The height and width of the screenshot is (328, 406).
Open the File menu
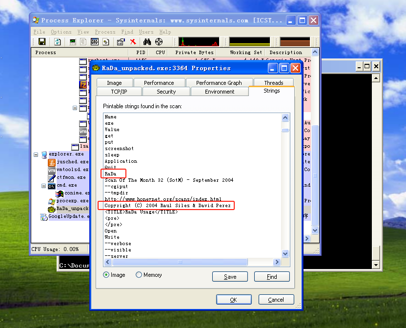tap(40, 32)
